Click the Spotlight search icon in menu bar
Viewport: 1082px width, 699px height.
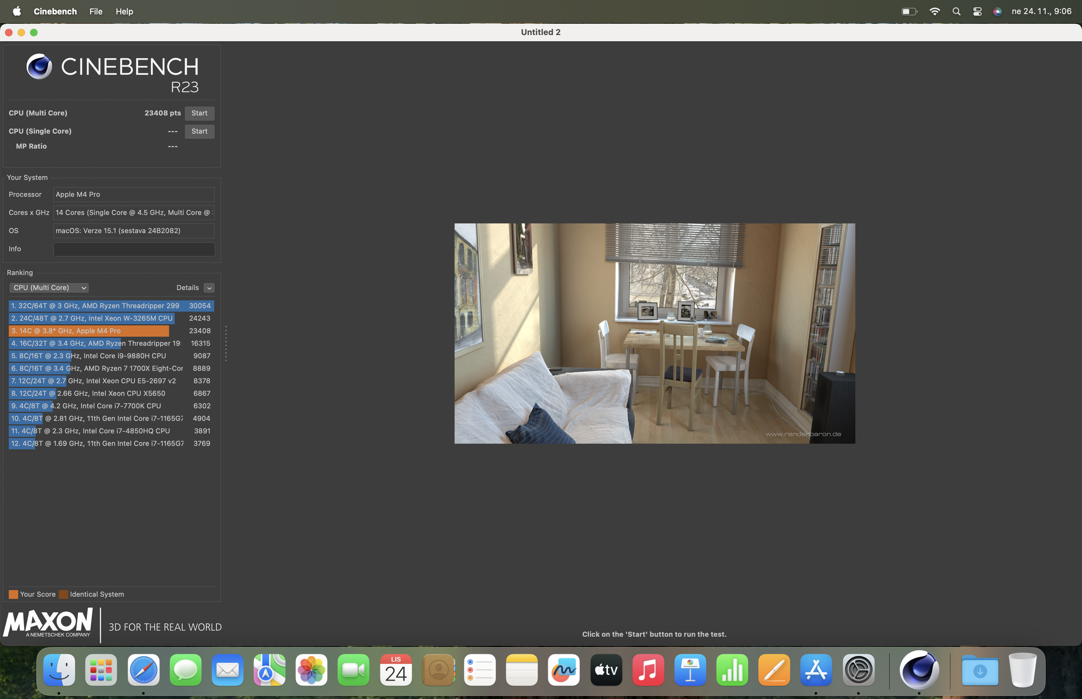pyautogui.click(x=956, y=11)
